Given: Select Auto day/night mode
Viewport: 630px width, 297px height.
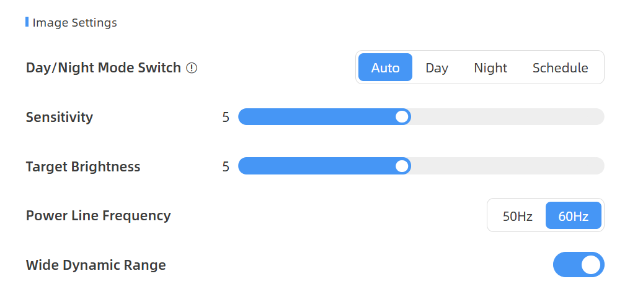Looking at the screenshot, I should coord(385,67).
